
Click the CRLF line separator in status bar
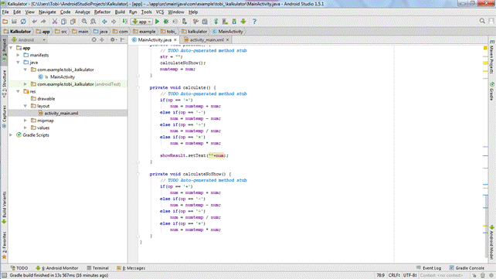(394, 275)
